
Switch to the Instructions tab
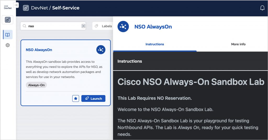tap(155, 44)
